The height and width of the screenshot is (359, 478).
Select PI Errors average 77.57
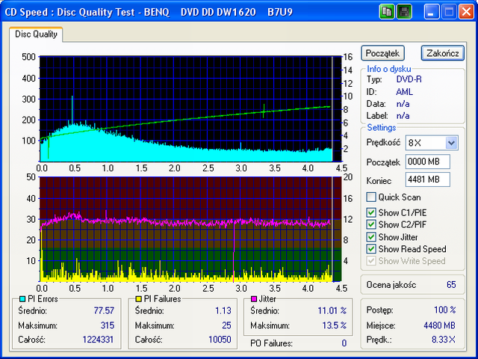point(104,311)
